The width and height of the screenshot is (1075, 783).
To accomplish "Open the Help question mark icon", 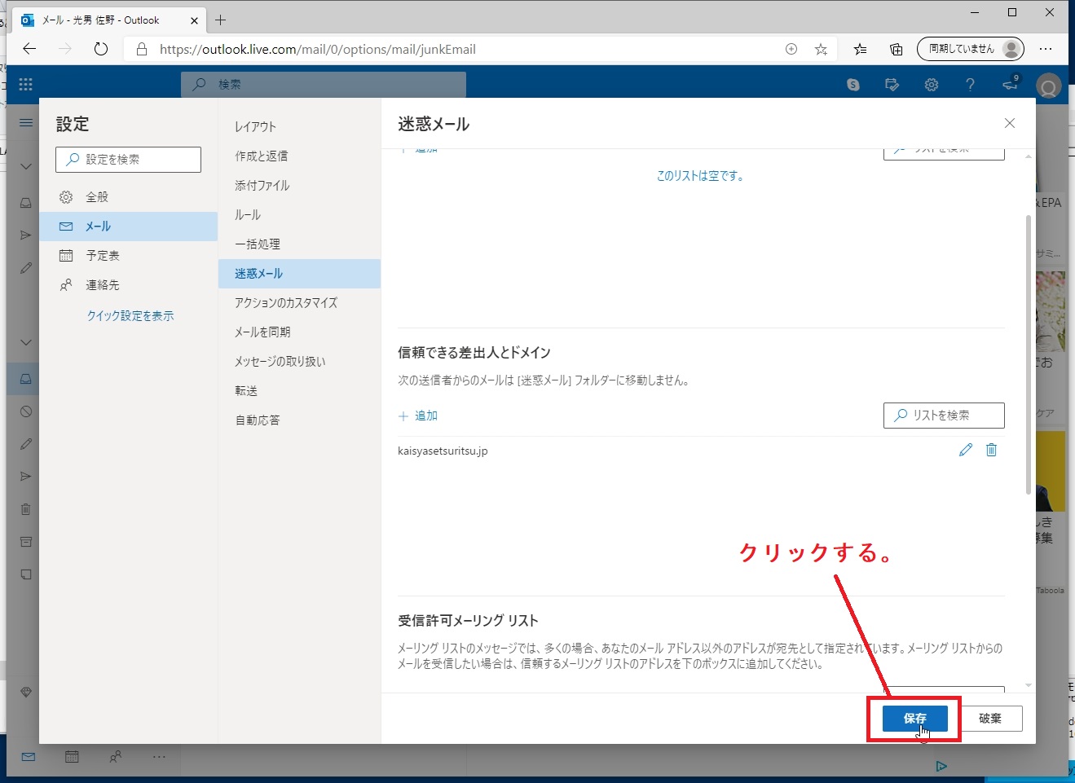I will tap(970, 84).
